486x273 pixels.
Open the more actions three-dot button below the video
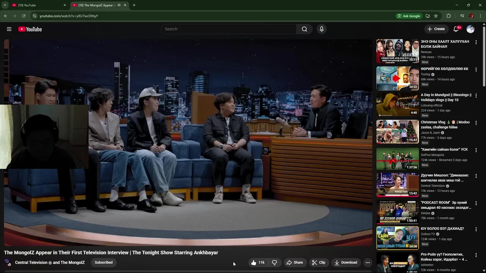click(x=368, y=262)
